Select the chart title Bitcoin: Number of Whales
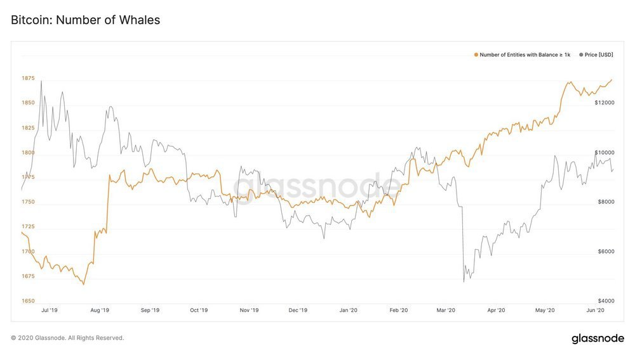The image size is (635, 355). [x=85, y=20]
